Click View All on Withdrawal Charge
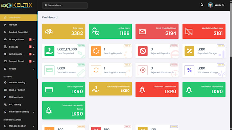This screenshot has height=130, width=232. (x=221, y=65)
